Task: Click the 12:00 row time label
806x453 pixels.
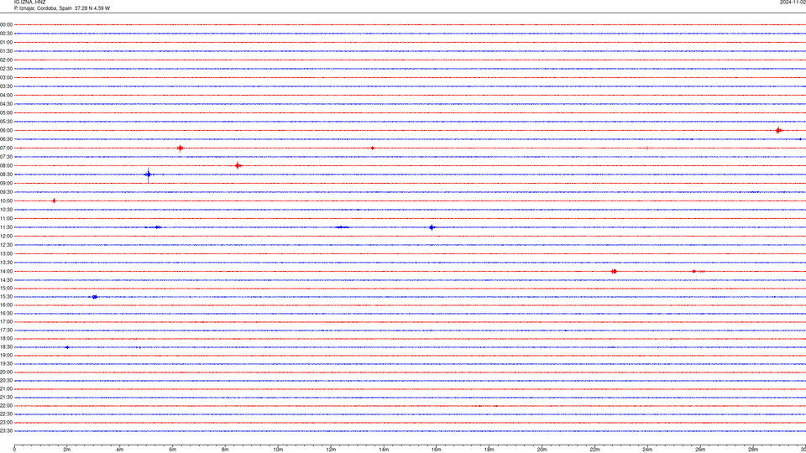Action: tap(6, 236)
